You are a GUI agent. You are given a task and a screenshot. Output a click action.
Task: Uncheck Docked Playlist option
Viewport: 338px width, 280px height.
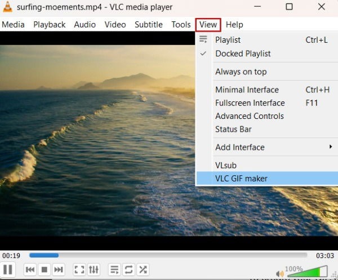coord(243,54)
